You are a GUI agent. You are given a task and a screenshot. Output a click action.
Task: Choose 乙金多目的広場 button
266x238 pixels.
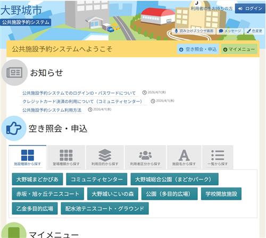coord(35,208)
